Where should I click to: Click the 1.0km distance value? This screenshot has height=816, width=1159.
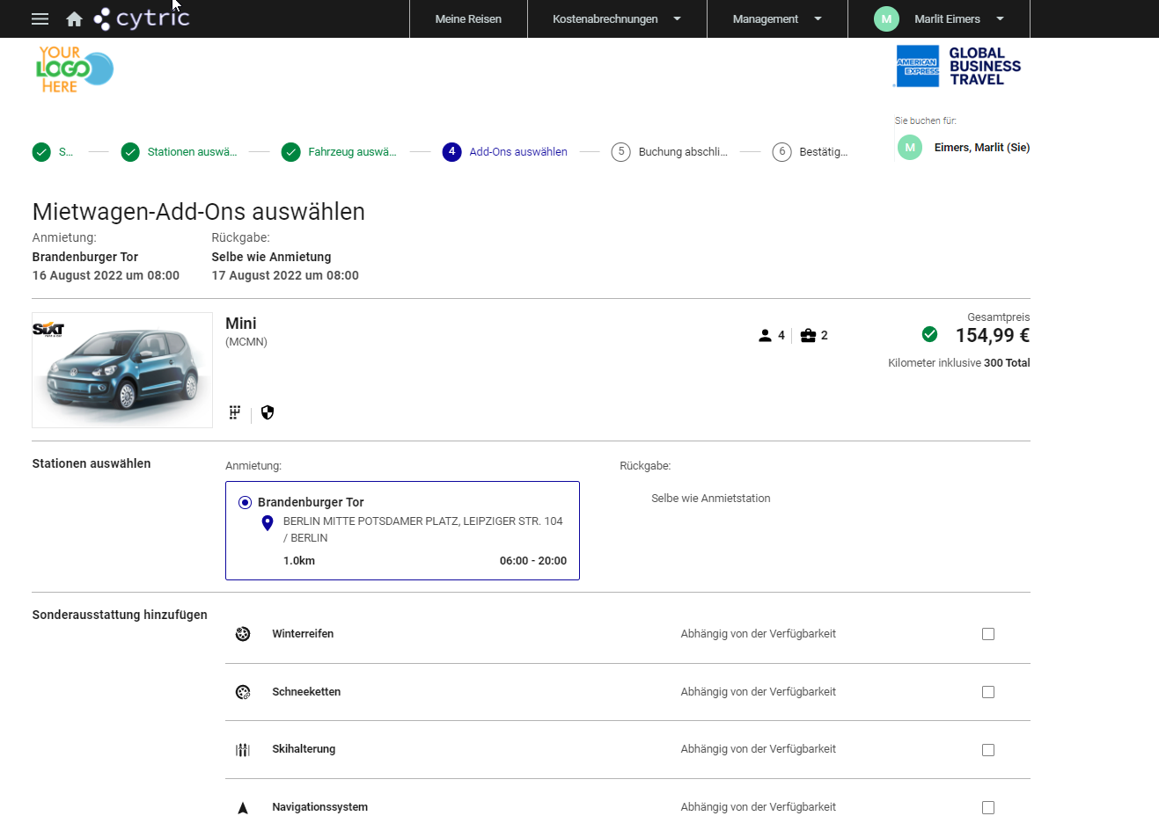299,561
